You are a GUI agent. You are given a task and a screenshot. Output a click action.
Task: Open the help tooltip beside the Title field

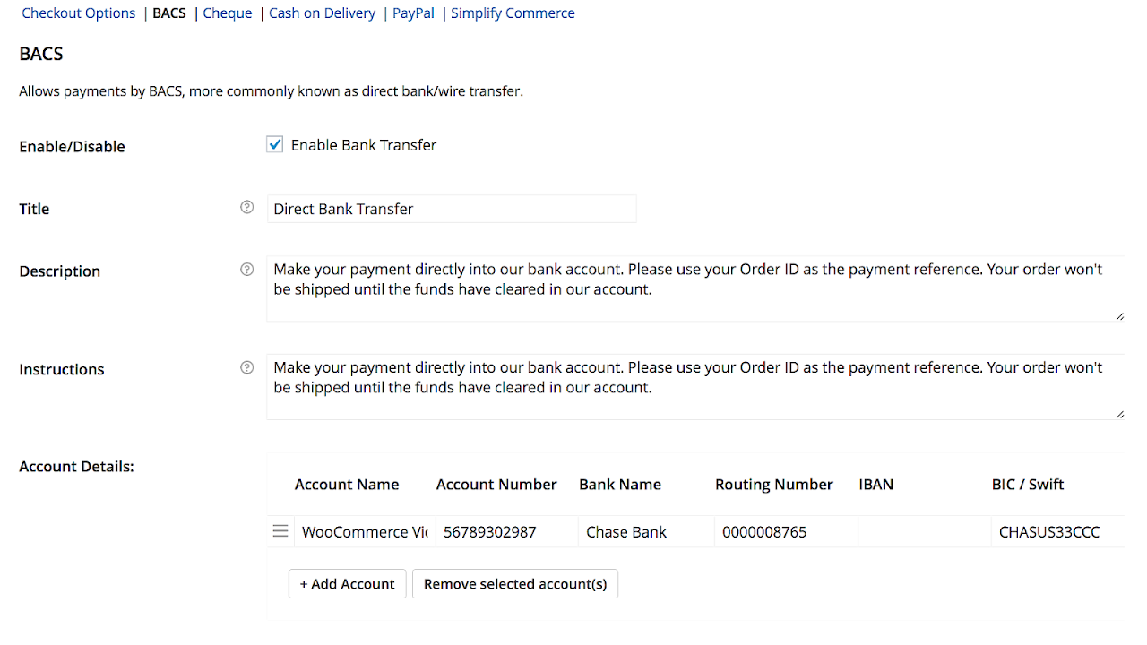coord(246,207)
